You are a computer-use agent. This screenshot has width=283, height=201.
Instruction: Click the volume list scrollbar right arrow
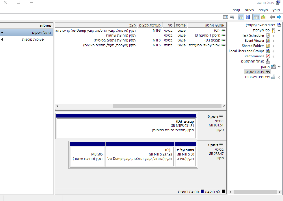pos(224,106)
